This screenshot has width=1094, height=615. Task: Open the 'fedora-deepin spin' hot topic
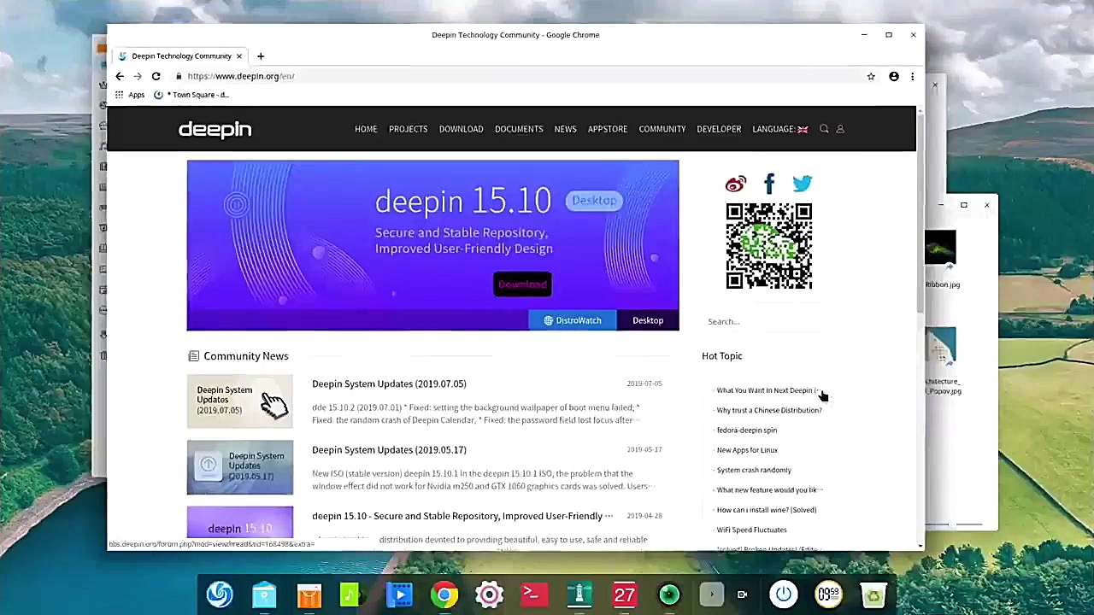coord(747,430)
